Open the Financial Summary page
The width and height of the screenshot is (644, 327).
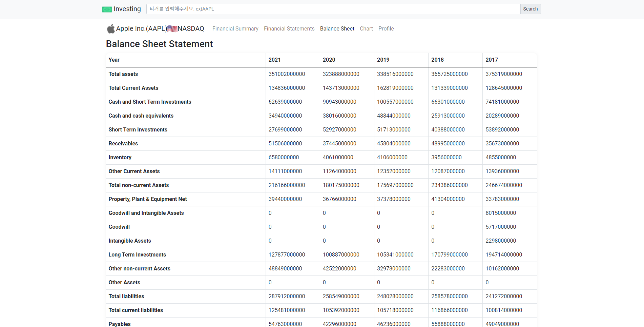[x=235, y=28]
